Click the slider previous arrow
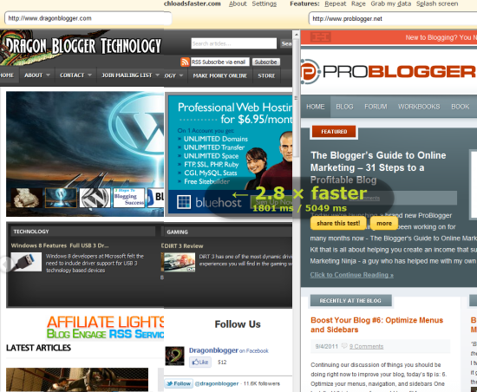The height and width of the screenshot is (392, 477). (x=5, y=264)
